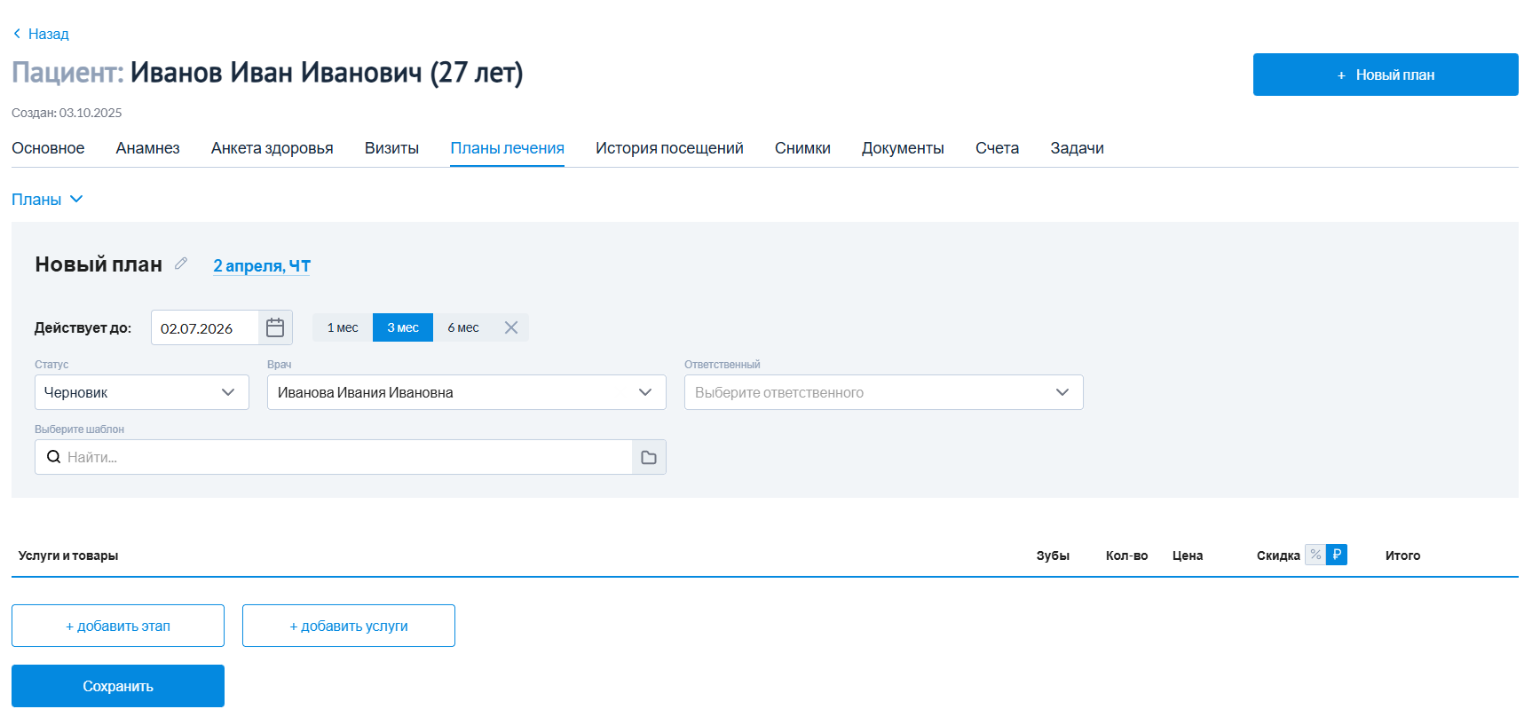Open the Врач dropdown with Иванова Ивания Ивановна

pyautogui.click(x=467, y=392)
